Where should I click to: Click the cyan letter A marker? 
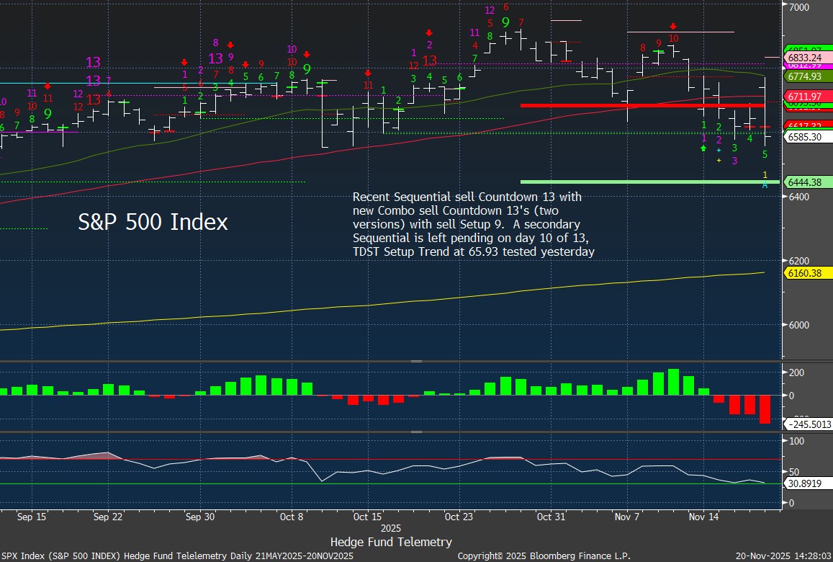pyautogui.click(x=765, y=185)
